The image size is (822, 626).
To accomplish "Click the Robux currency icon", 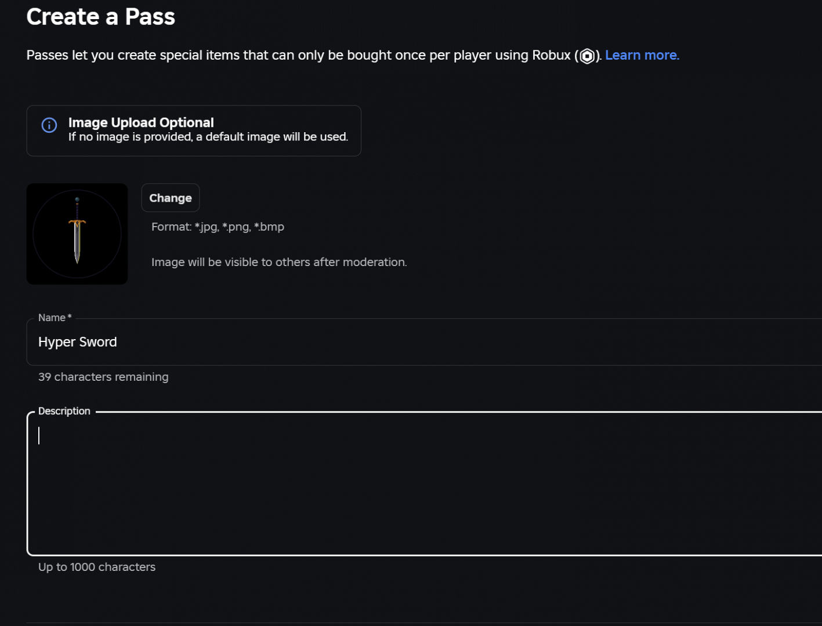I will click(587, 56).
